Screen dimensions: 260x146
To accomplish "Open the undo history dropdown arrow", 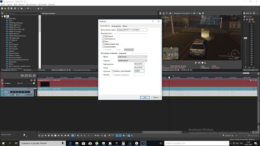I will point(31,8).
